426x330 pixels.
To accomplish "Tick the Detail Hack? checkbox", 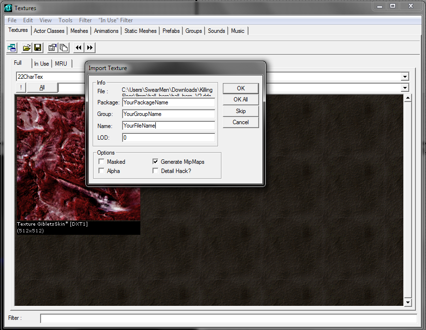I will point(155,171).
